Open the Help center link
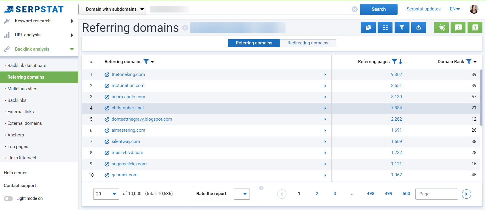This screenshot has width=486, height=210. (x=15, y=173)
